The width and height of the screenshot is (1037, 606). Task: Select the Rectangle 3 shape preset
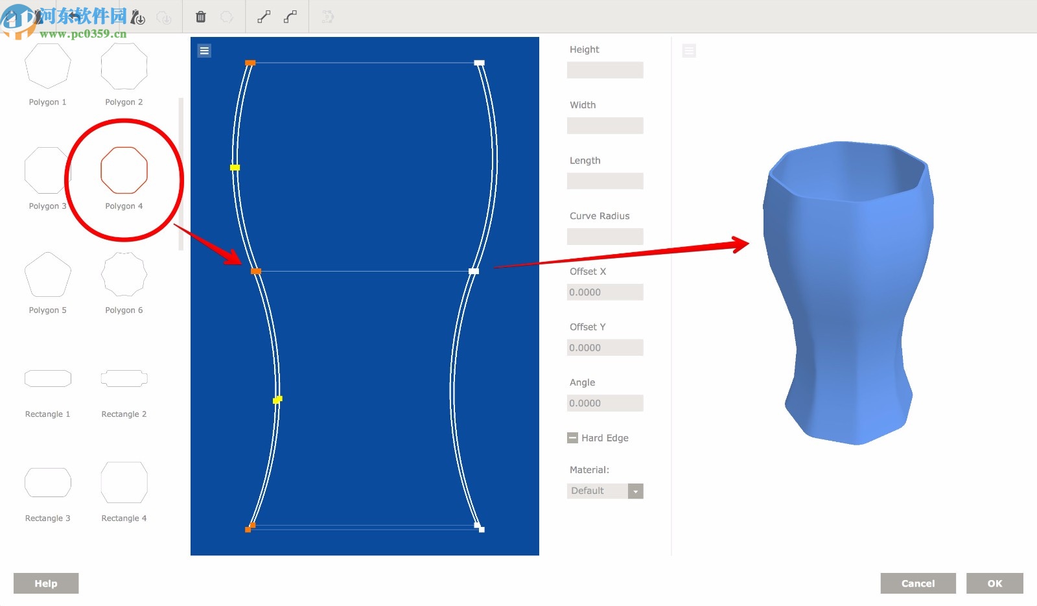point(47,482)
